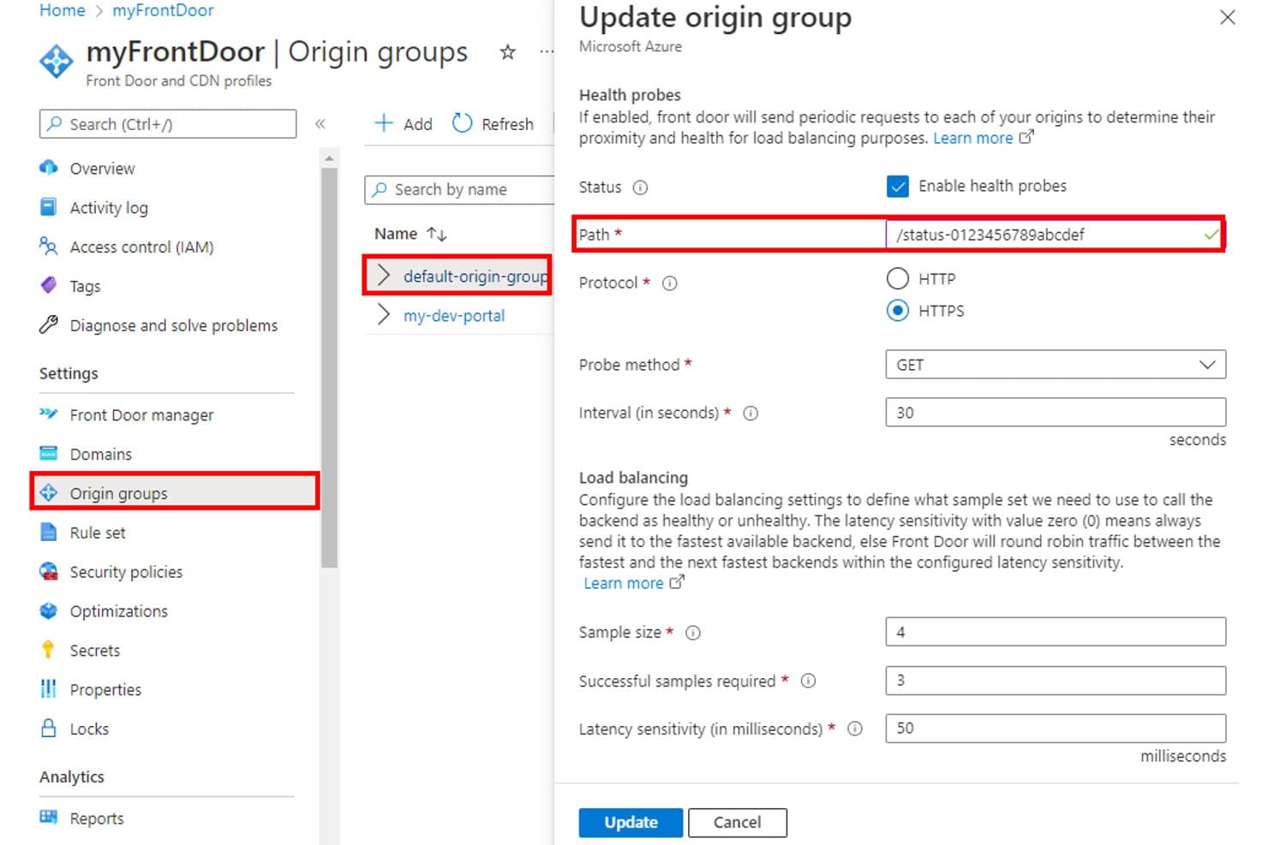Click the sidebar Search box
This screenshot has height=845, width=1268.
[168, 124]
